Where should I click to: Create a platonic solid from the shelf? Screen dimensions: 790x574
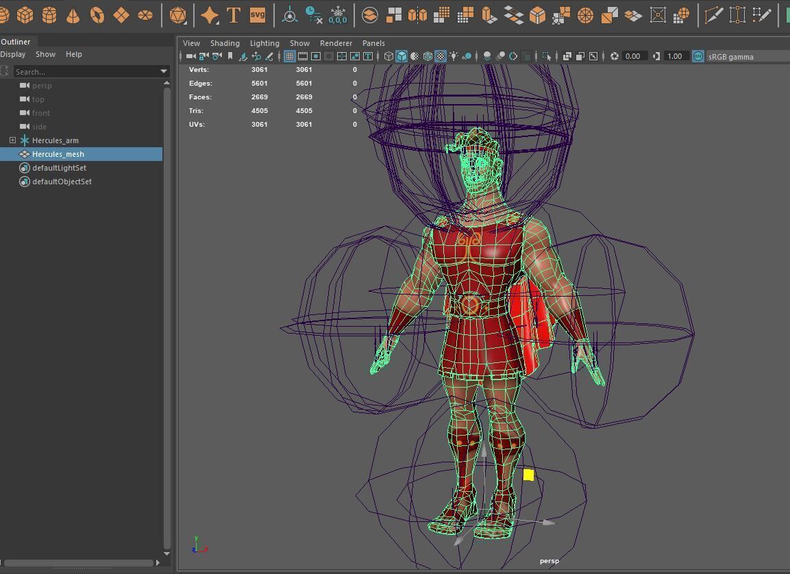tap(178, 16)
